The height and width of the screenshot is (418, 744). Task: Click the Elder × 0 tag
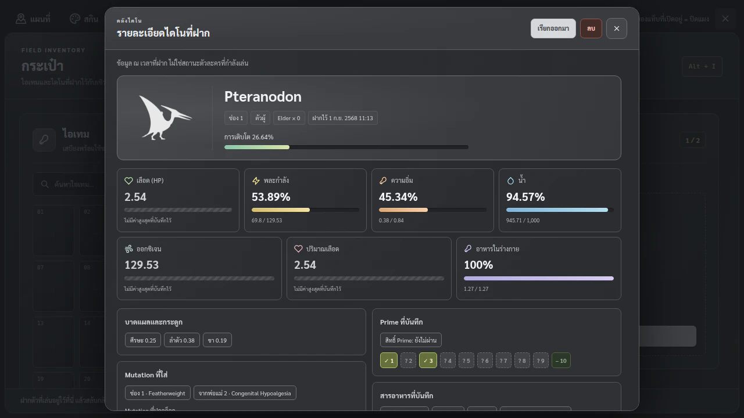coord(289,118)
